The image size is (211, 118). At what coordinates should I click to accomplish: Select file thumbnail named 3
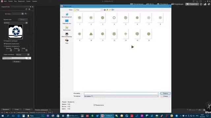(x=103, y=19)
